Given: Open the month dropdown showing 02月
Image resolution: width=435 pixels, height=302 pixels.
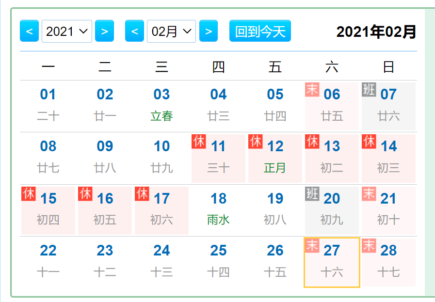Looking at the screenshot, I should coord(171,31).
